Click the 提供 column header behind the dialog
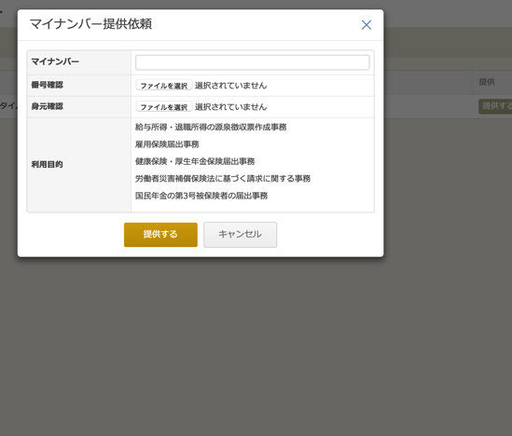This screenshot has height=436, width=512. (487, 82)
